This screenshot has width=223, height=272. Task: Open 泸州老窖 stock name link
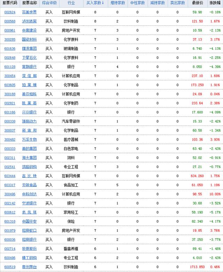[x=29, y=21]
